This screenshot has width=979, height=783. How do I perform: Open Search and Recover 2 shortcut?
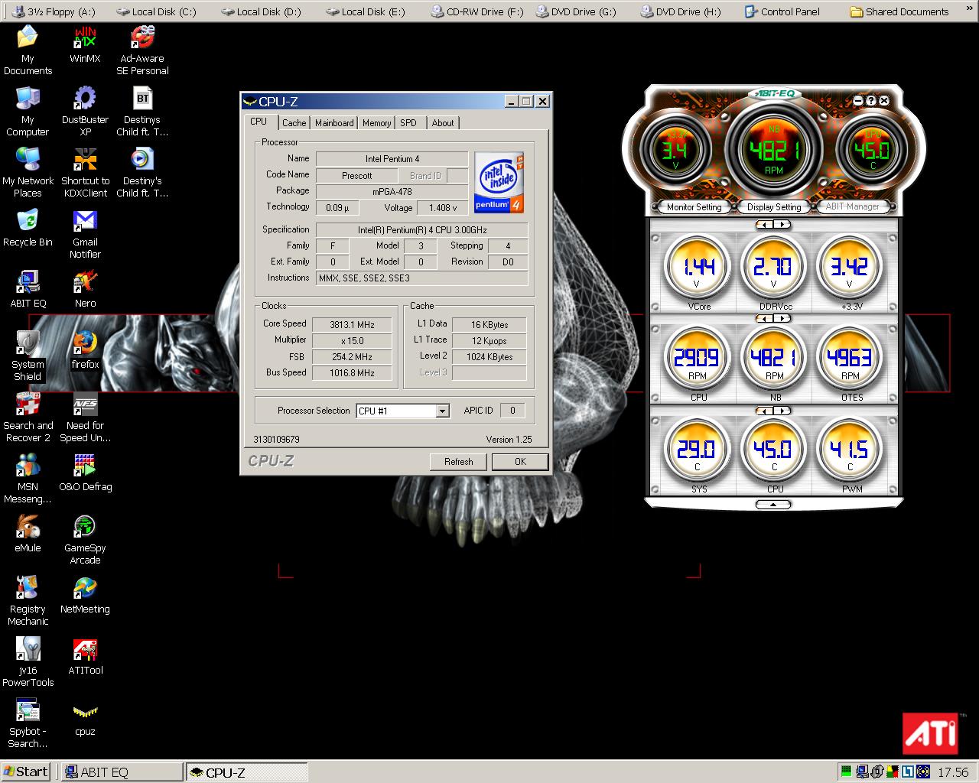coord(28,417)
